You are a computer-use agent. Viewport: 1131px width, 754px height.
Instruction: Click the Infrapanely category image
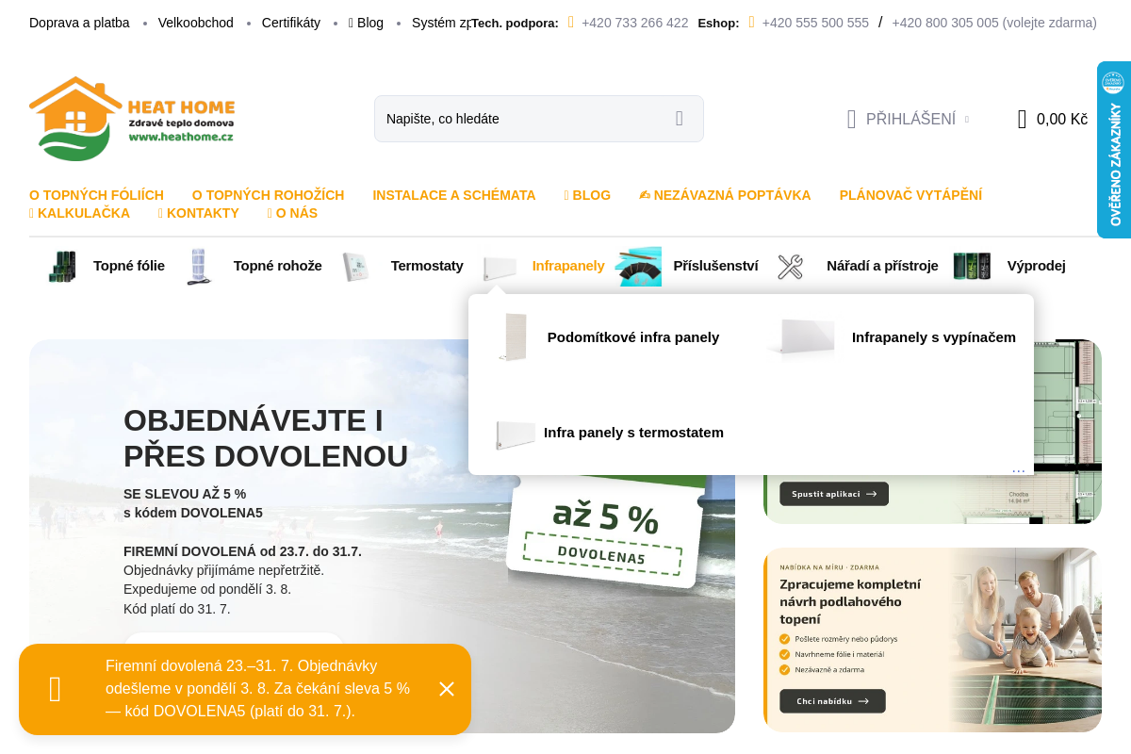click(x=500, y=267)
